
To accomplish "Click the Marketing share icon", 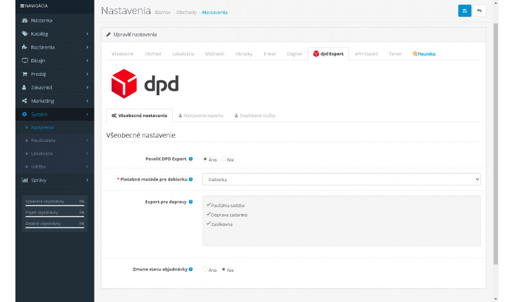I will (24, 101).
